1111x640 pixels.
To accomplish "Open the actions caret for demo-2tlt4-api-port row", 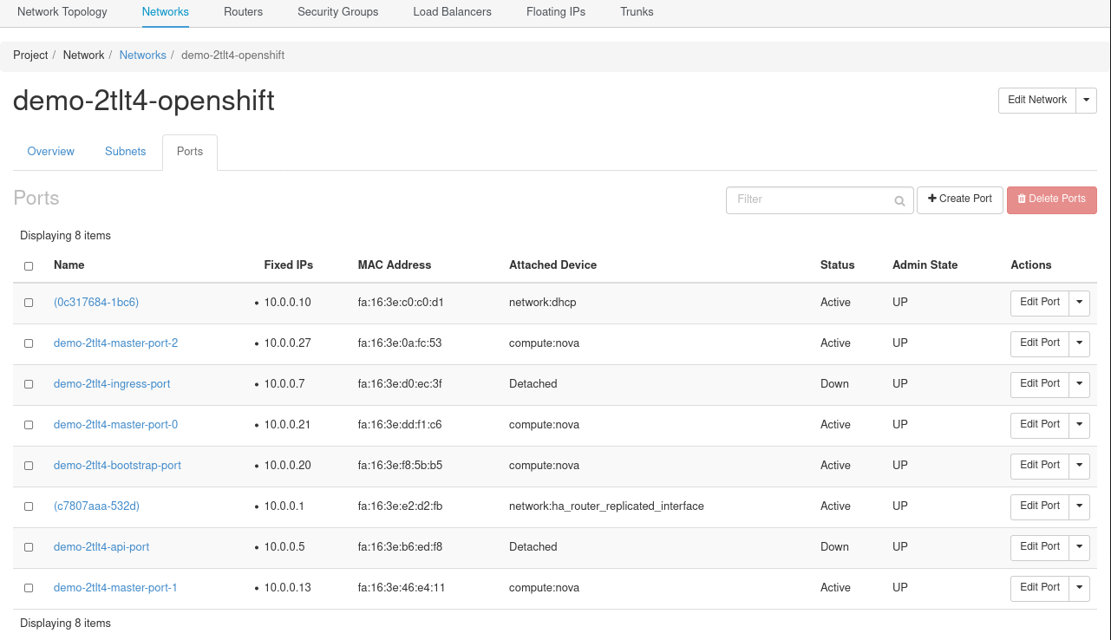I will (x=1079, y=547).
